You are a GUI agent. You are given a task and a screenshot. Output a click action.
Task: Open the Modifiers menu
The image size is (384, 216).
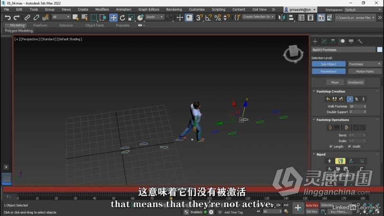(102, 9)
